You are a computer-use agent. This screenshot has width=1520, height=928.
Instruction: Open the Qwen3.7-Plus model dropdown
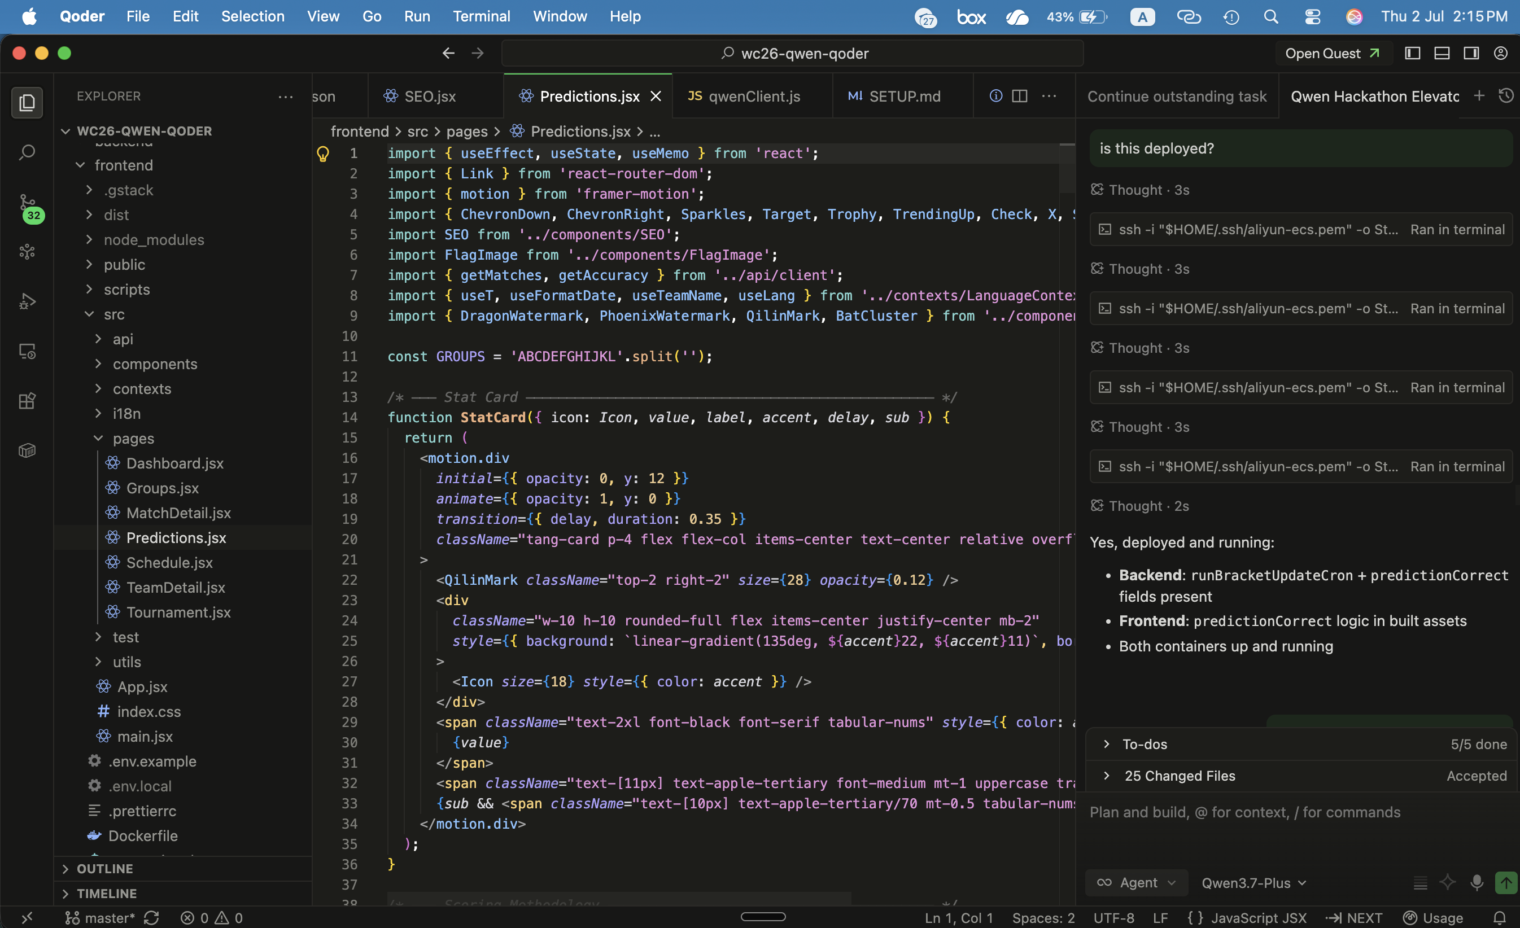click(x=1254, y=883)
